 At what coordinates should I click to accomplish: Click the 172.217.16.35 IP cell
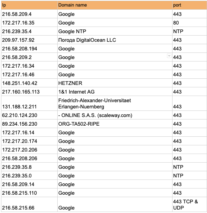tap(29, 23)
